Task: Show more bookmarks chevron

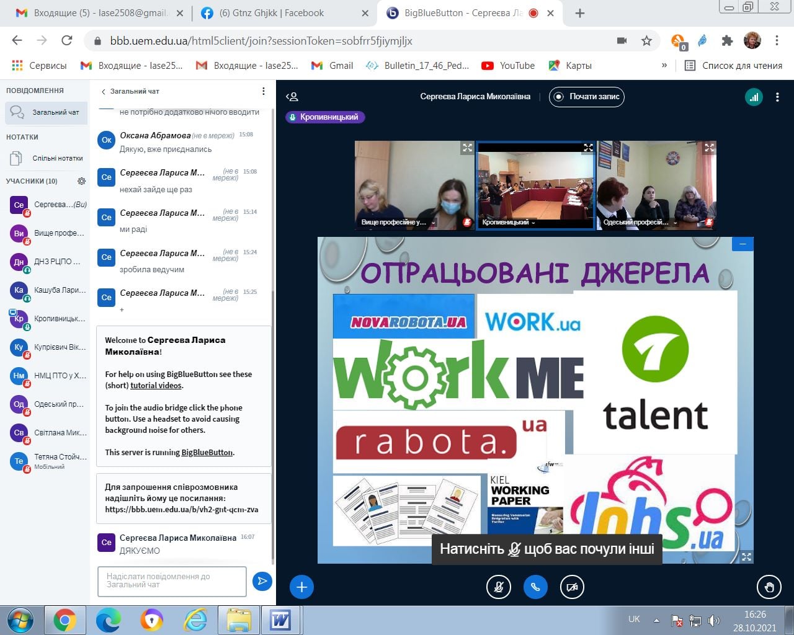Action: point(664,66)
